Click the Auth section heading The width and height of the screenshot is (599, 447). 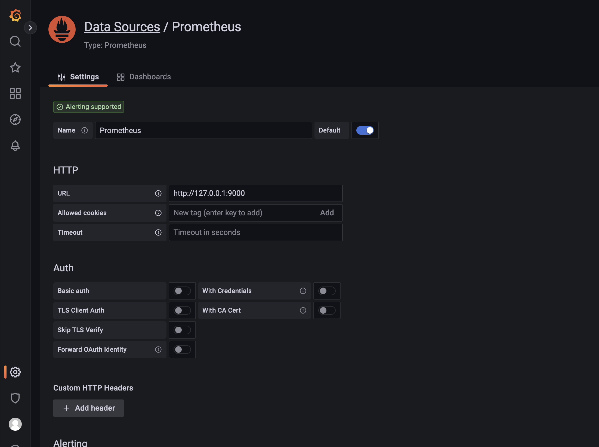(x=63, y=268)
